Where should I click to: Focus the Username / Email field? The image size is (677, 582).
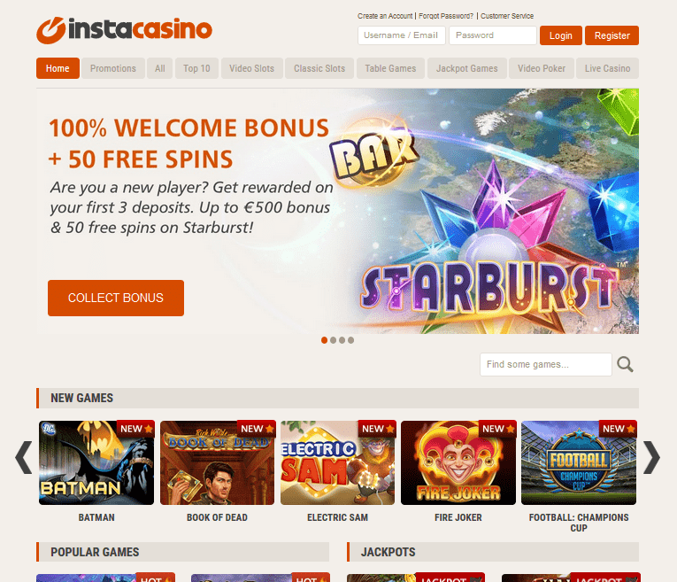(402, 35)
